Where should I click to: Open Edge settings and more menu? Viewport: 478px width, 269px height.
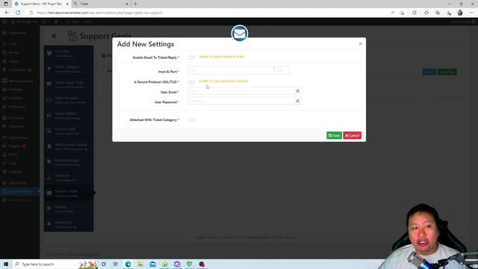coord(471,13)
